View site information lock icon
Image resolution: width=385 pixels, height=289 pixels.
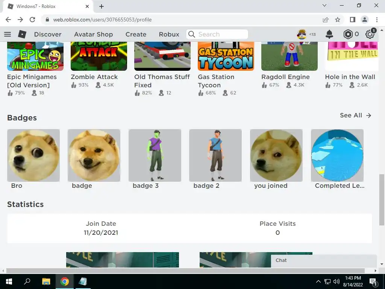point(48,20)
